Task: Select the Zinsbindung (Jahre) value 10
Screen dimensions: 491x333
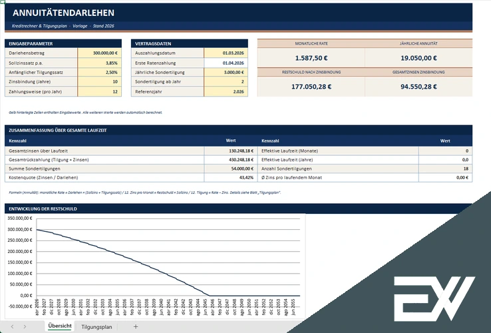Action: click(x=100, y=81)
